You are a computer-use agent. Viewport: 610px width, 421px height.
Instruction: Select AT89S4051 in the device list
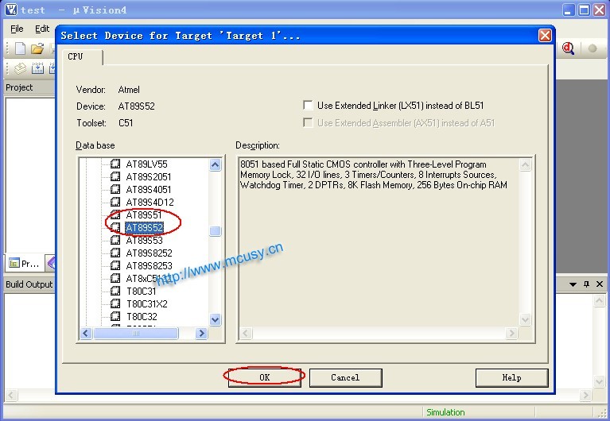pos(149,190)
